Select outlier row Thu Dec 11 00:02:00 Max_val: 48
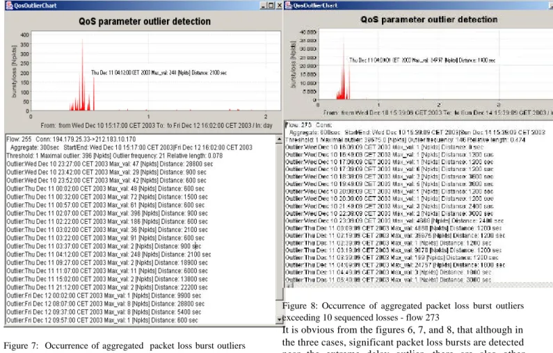 tap(106, 188)
